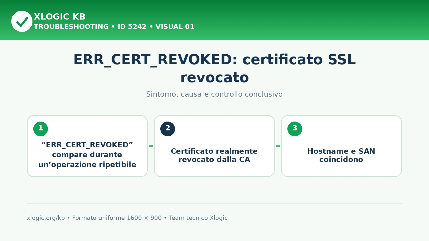Screen dimensions: 429x241
Task: Click the step 2 dark blue badge
Action: 168,129
